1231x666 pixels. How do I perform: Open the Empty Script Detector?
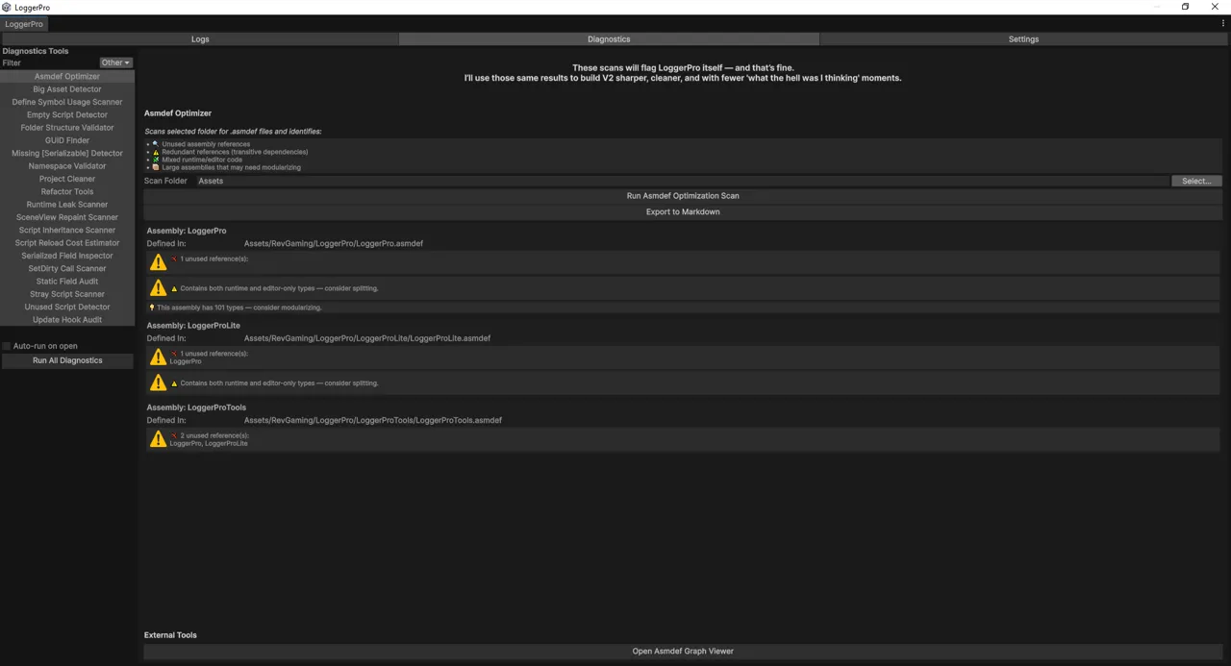(x=67, y=114)
